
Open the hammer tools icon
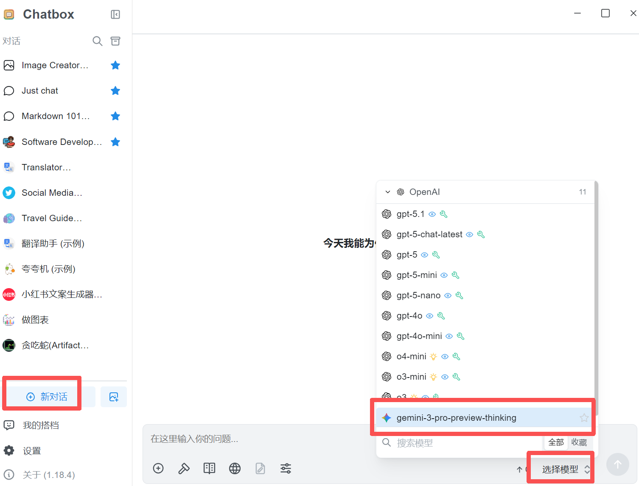coord(184,468)
